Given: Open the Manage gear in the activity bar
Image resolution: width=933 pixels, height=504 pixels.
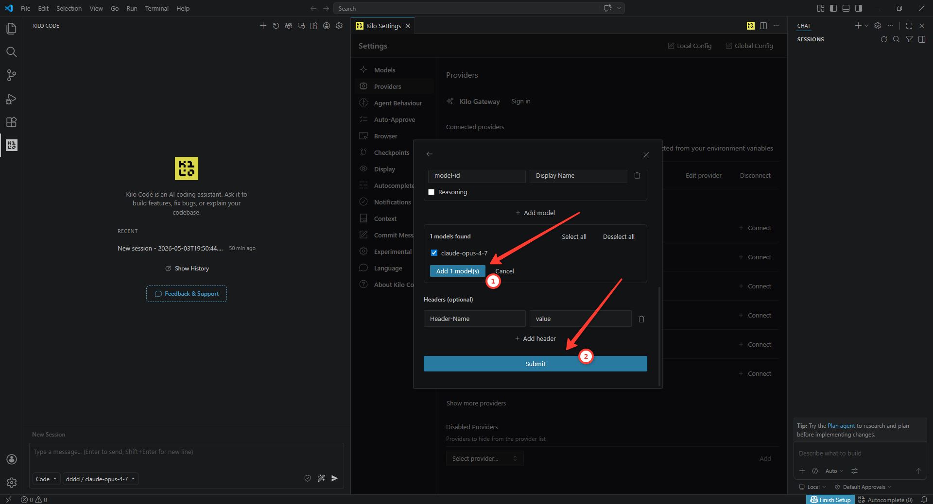Looking at the screenshot, I should [x=11, y=483].
